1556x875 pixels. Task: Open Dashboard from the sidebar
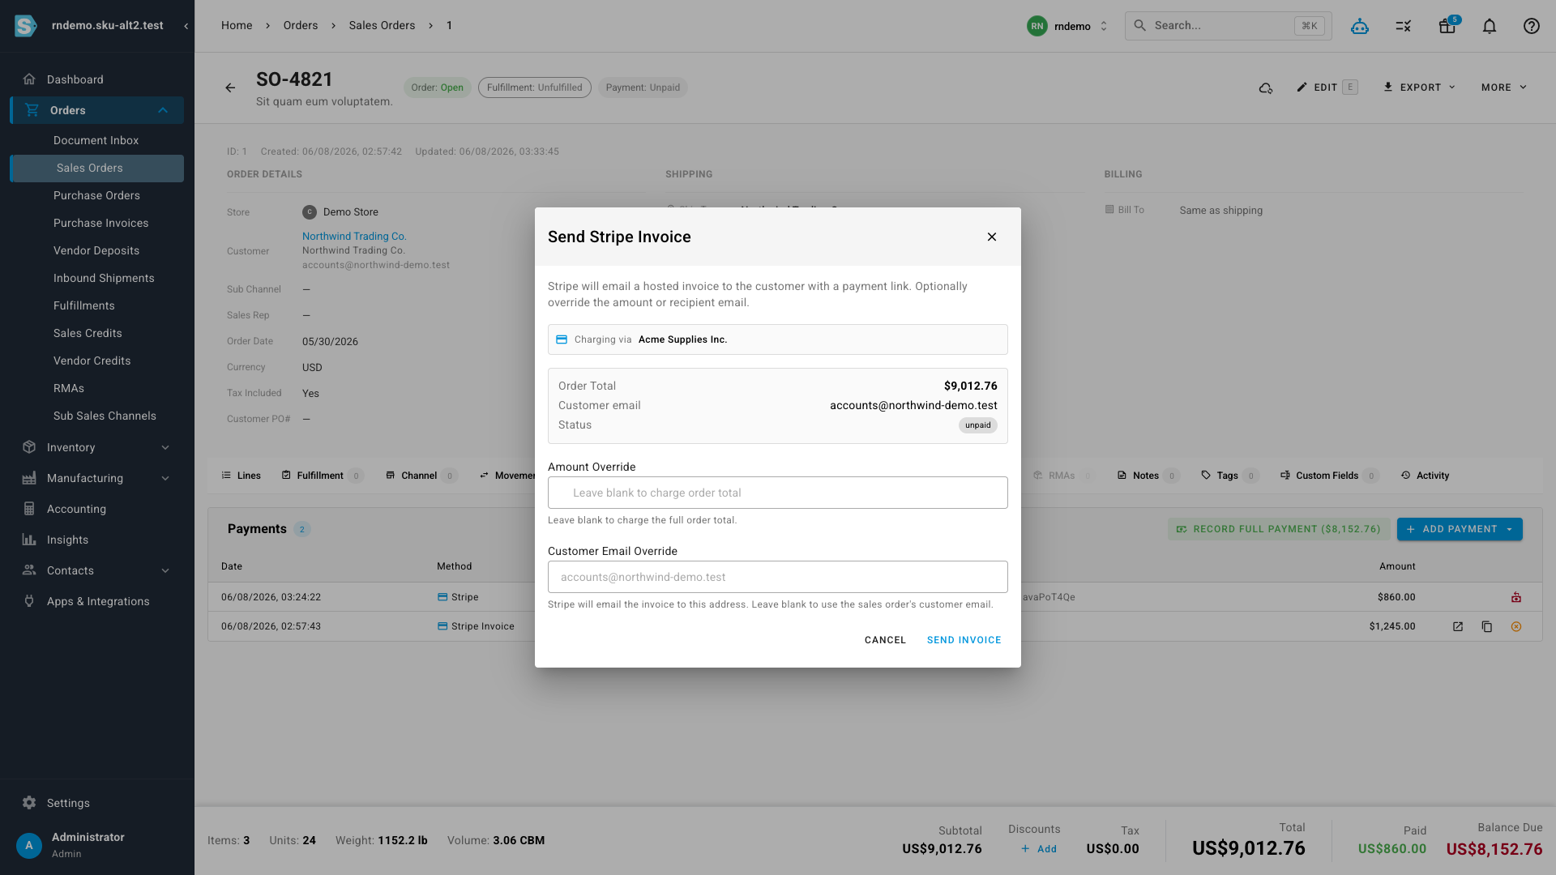[x=97, y=79]
